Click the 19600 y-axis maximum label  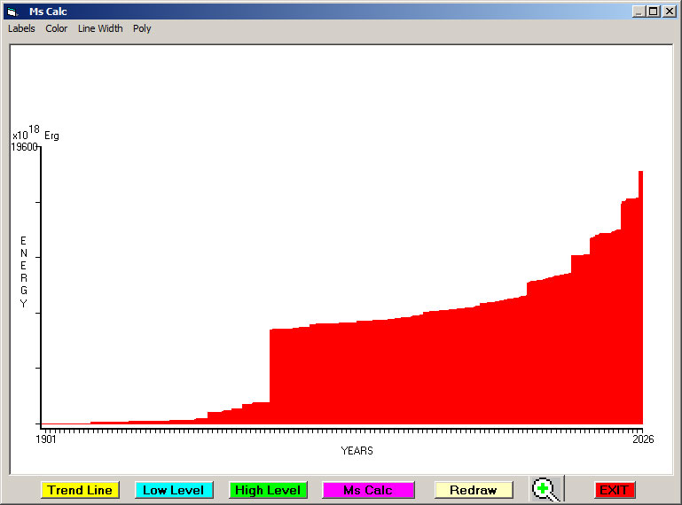tap(24, 147)
